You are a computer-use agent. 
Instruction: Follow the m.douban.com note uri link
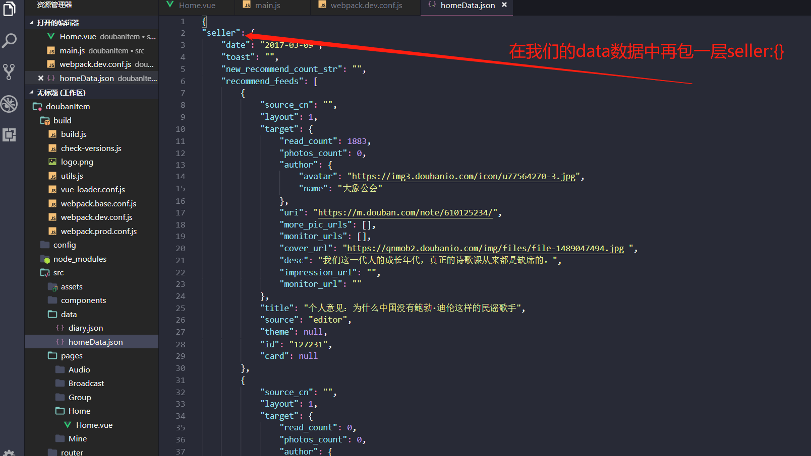(405, 213)
